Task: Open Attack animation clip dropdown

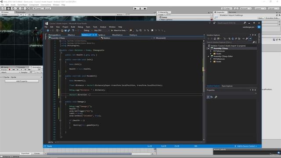Action: [10, 72]
